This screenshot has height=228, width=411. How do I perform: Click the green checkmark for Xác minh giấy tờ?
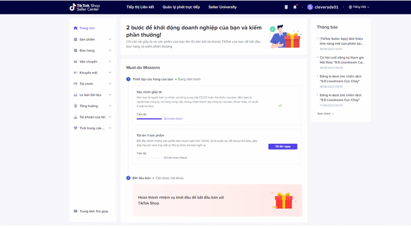[x=280, y=106]
